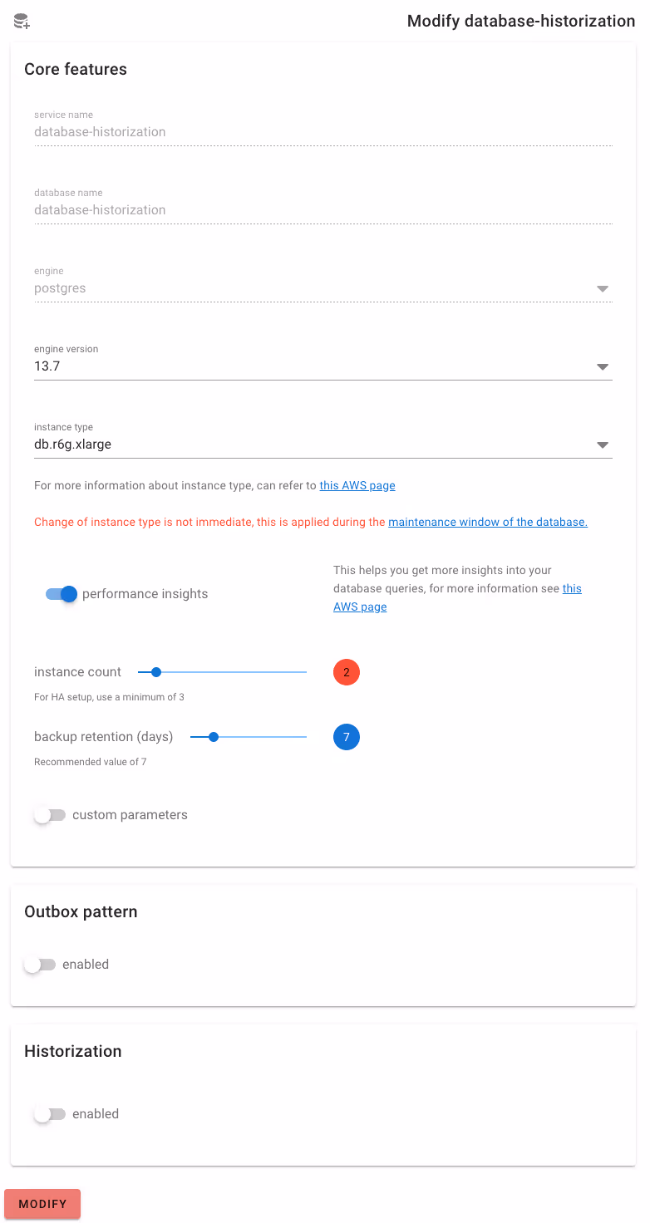Viewport: 650px width, 1223px height.
Task: Click the red instance count badge showing 2
Action: [347, 672]
